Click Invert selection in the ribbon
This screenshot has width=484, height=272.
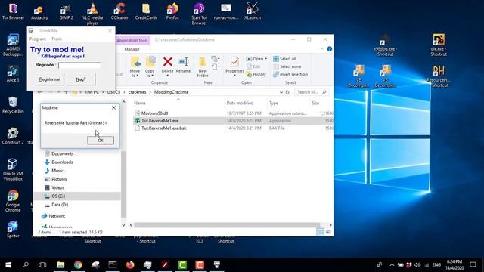[290, 75]
